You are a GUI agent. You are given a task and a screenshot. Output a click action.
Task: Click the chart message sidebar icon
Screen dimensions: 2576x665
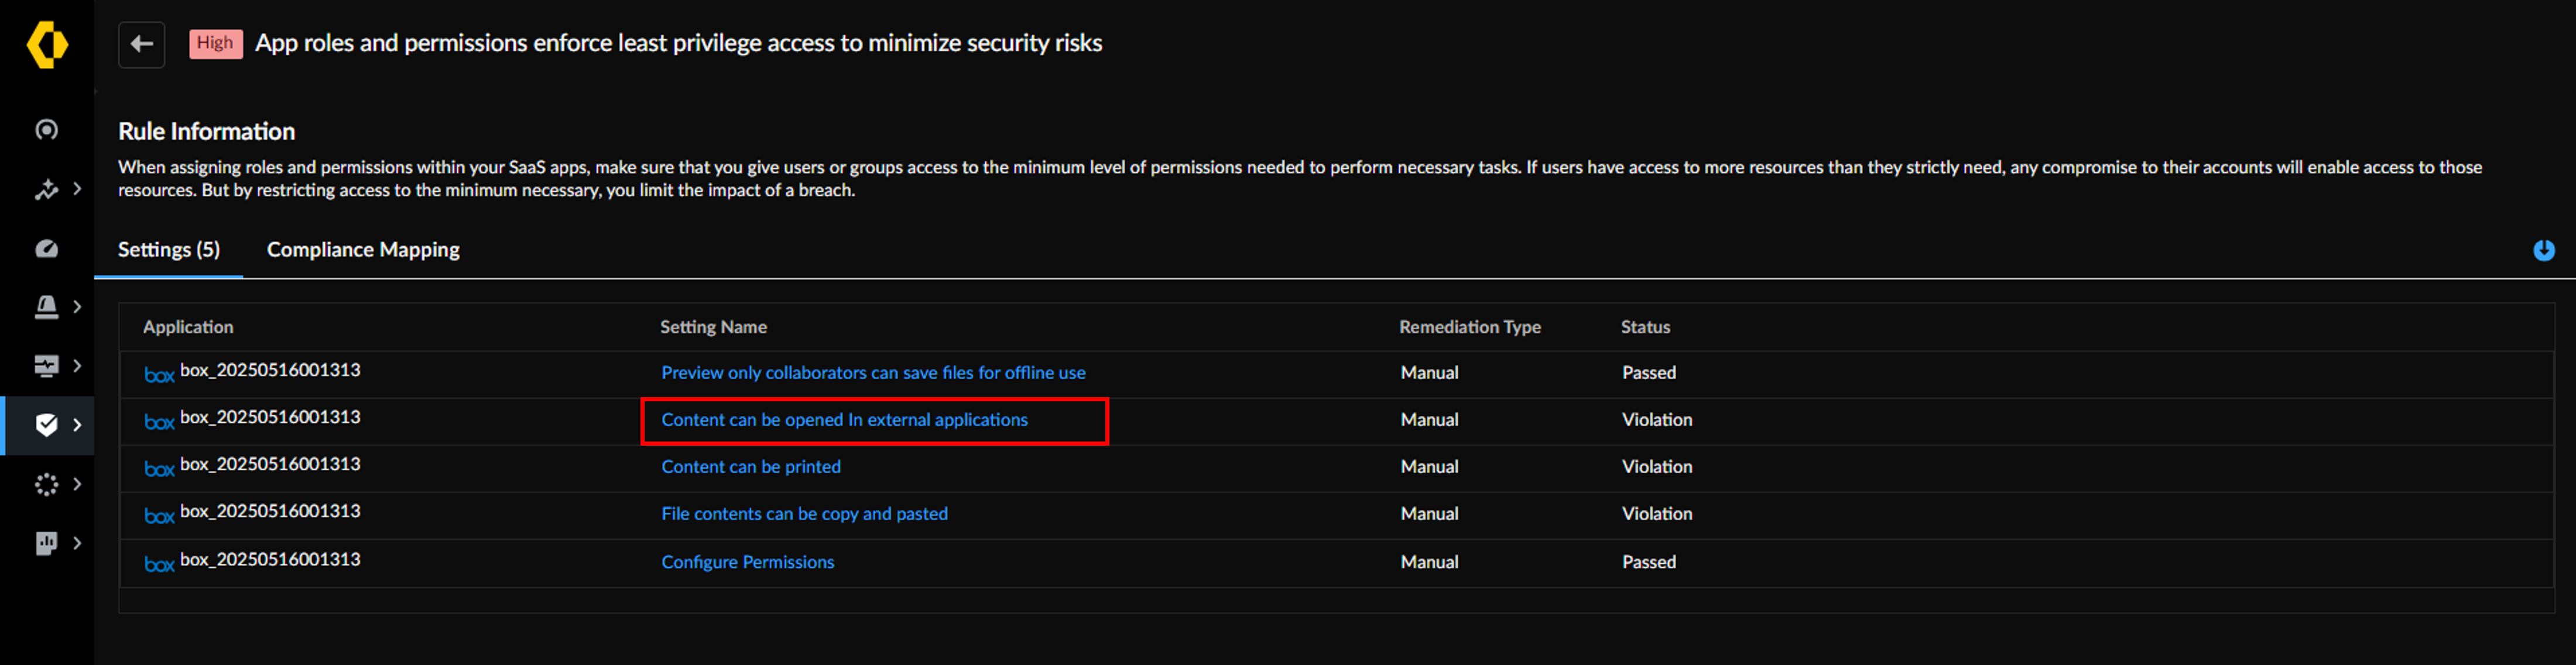[46, 543]
